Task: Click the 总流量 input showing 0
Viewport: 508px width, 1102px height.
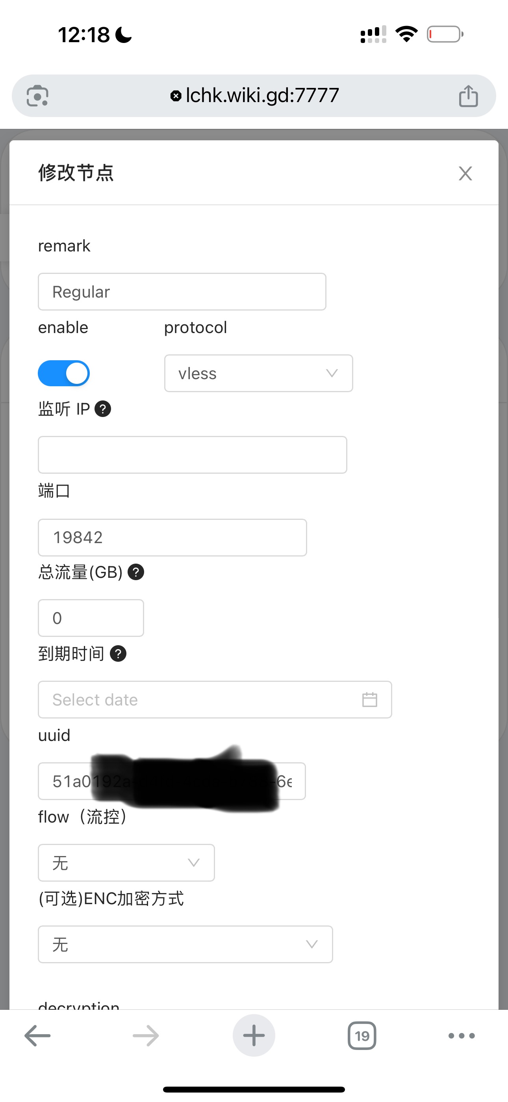Action: coord(91,618)
